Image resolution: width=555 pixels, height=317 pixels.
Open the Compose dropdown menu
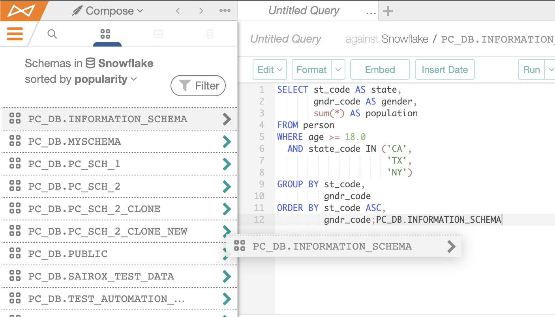click(x=107, y=11)
